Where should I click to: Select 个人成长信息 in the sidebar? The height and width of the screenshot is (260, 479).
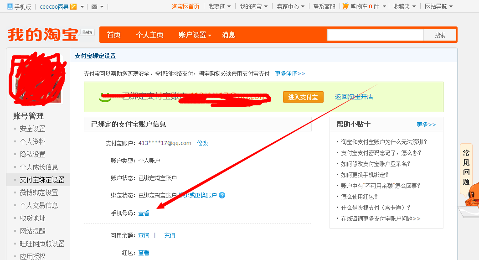click(39, 167)
